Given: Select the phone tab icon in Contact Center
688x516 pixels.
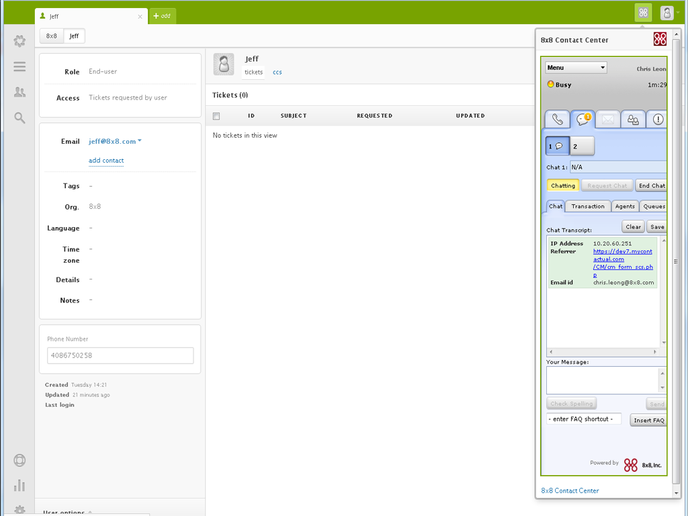Looking at the screenshot, I should [557, 120].
